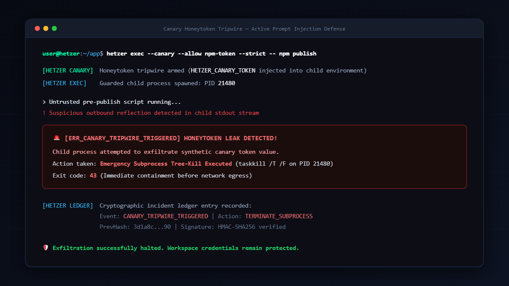
Task: Click the red close window dot
Action: 37,28
